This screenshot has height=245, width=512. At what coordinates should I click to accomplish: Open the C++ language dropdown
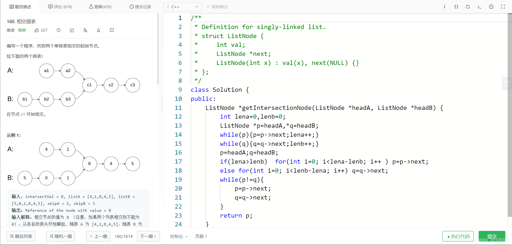183,7
